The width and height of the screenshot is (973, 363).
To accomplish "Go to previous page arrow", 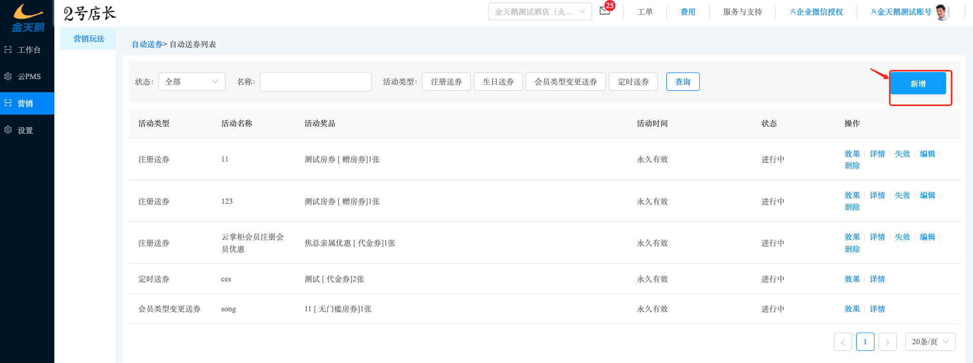I will (x=842, y=342).
